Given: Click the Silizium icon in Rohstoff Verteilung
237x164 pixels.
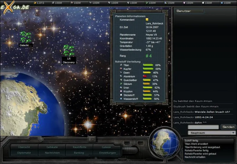Looking at the screenshot, I should pos(121,84).
